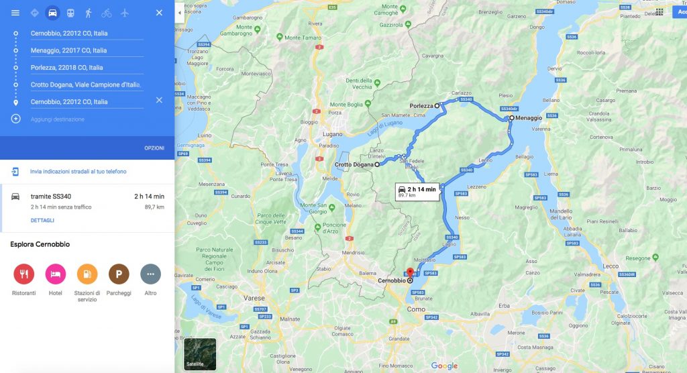Edit the Menaggio waypoint field

[87, 50]
